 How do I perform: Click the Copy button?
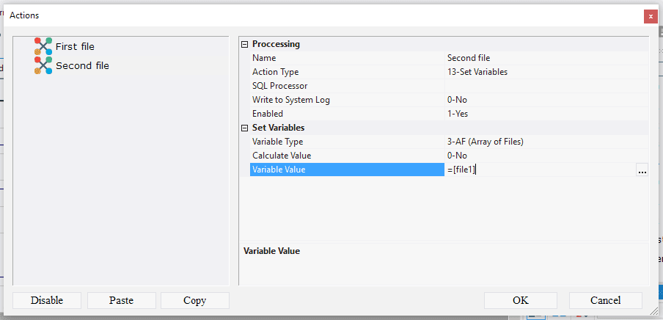[x=194, y=300]
